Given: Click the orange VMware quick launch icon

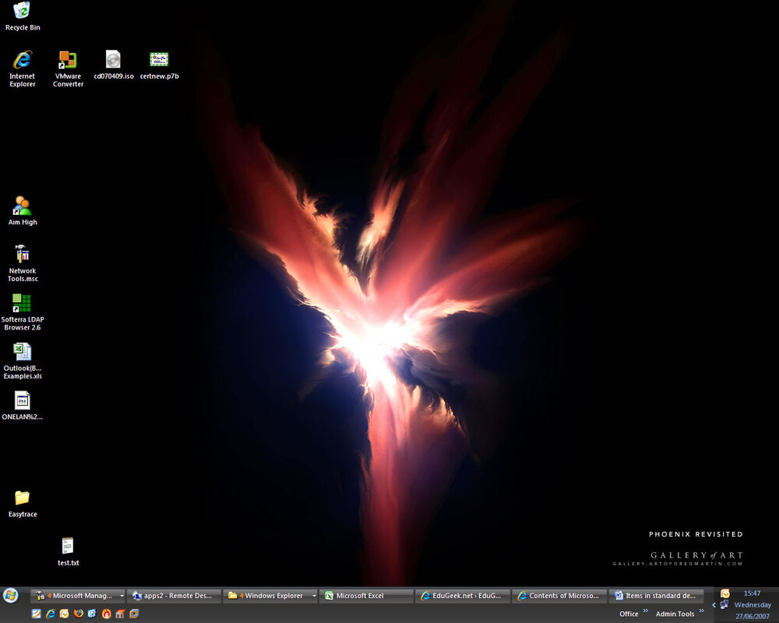Looking at the screenshot, I should 134,614.
